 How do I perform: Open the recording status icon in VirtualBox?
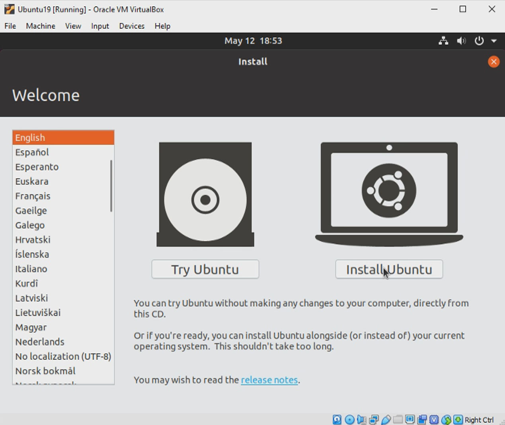[421, 419]
